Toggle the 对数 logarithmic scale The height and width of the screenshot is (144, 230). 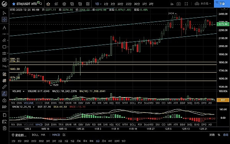(x=212, y=135)
